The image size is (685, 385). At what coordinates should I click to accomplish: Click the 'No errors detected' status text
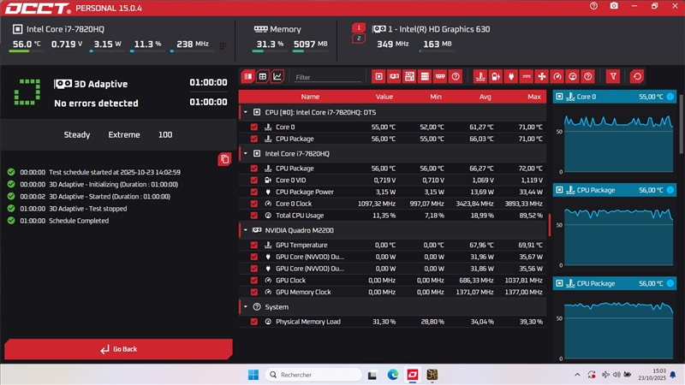[96, 104]
